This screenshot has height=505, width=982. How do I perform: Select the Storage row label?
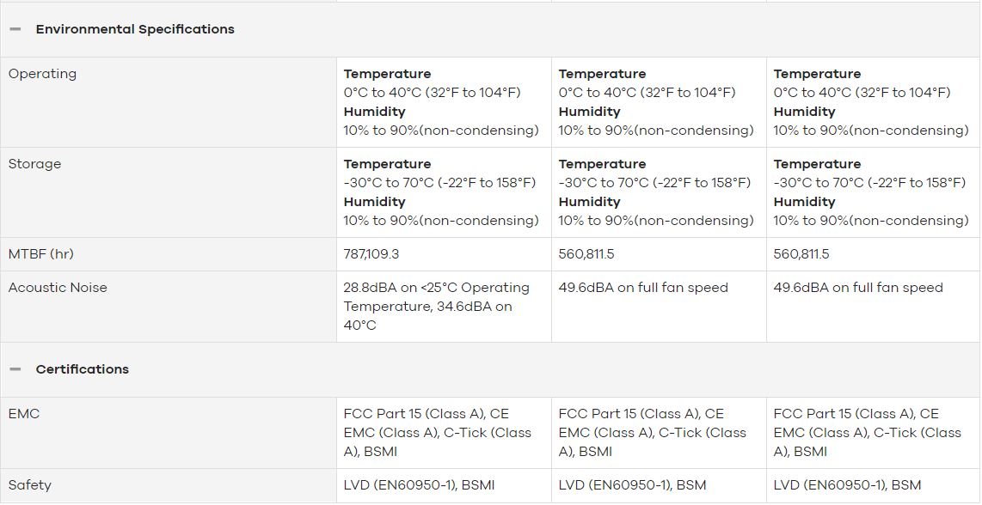pos(34,164)
